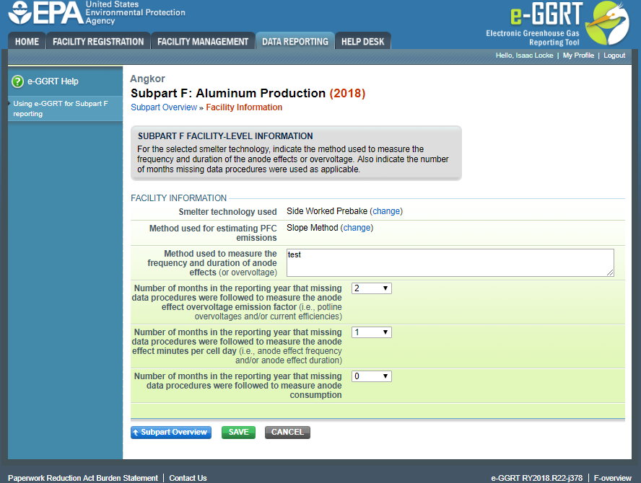The image size is (641, 483).
Task: Click the Contact Us footer link
Action: tap(188, 478)
